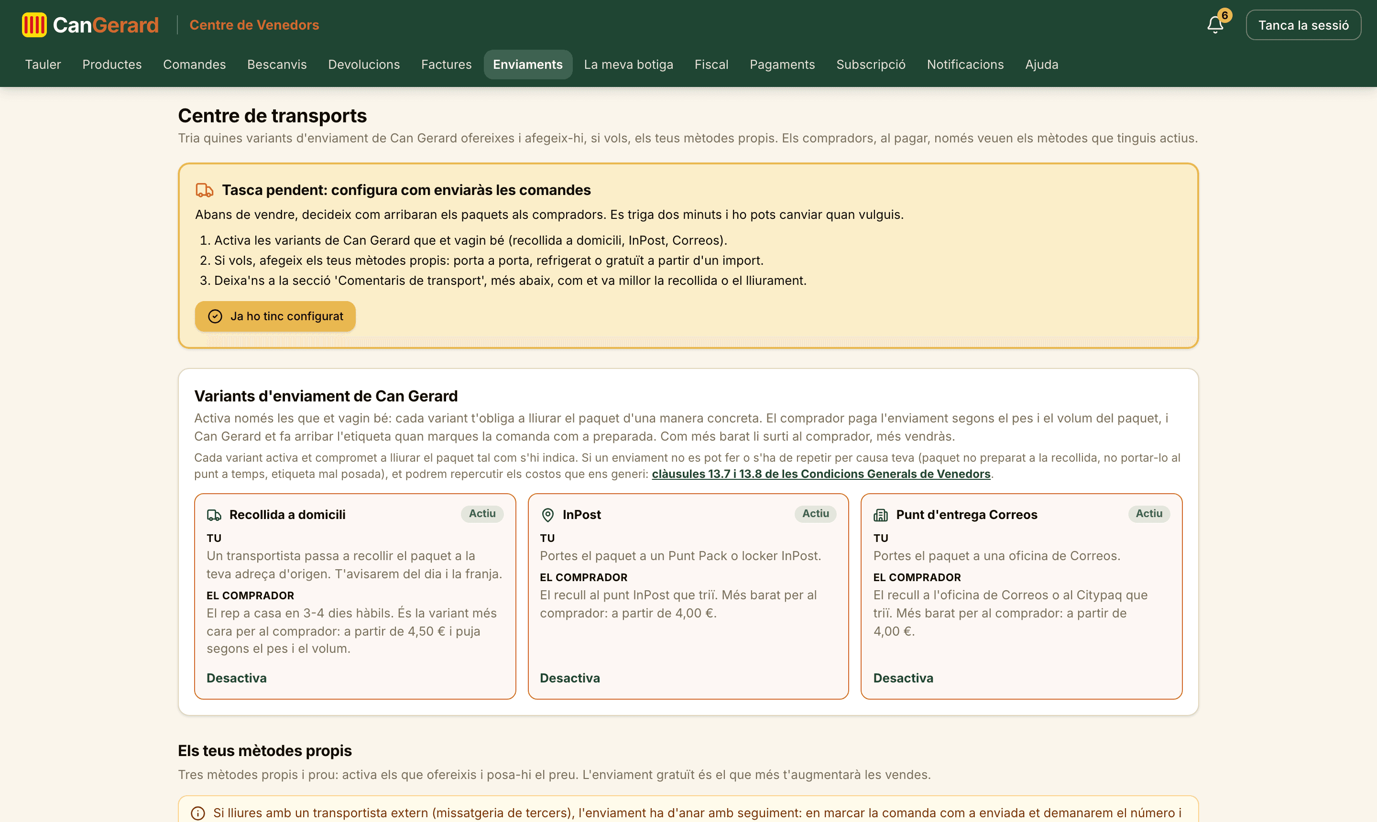The width and height of the screenshot is (1377, 822).
Task: Deactivate the Recollida a domicili variant
Action: coord(237,678)
